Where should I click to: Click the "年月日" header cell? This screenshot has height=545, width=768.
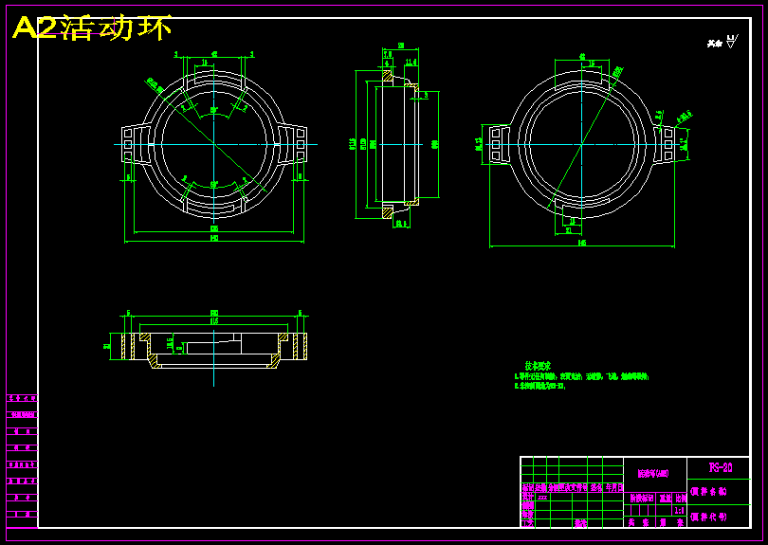pos(613,488)
